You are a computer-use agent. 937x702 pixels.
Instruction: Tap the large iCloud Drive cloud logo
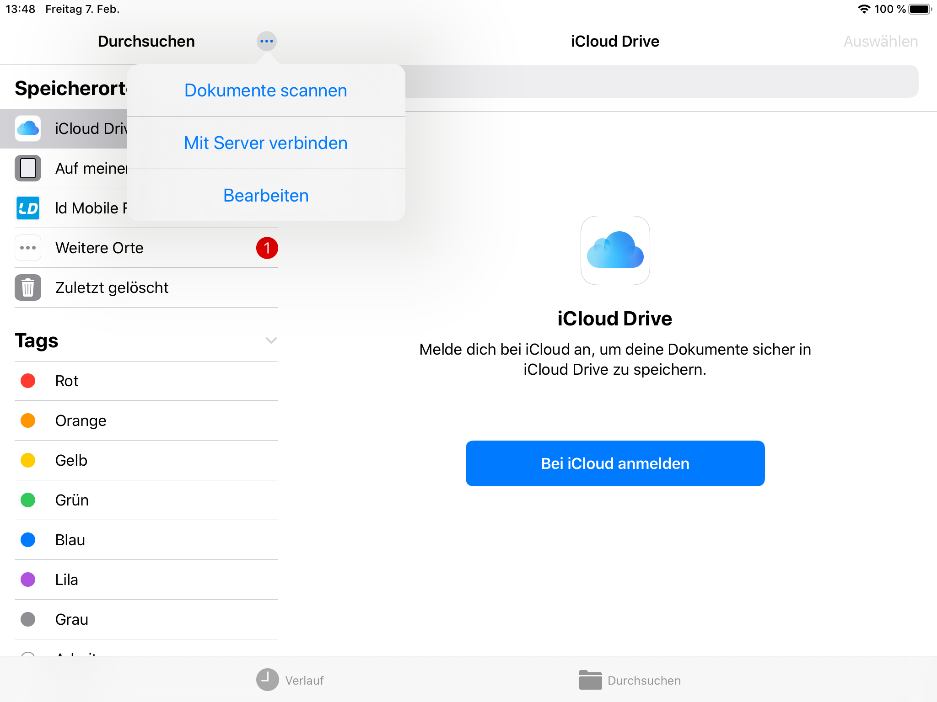click(615, 250)
